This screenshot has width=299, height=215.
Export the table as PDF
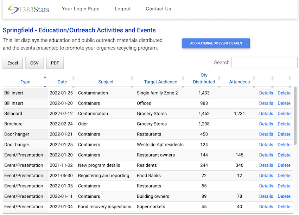pos(55,63)
